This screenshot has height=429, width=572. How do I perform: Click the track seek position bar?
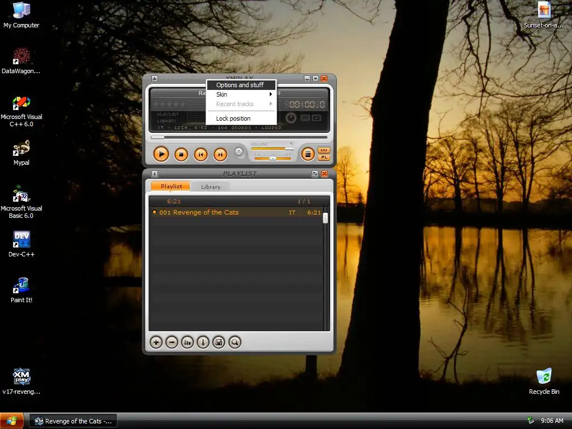pos(239,137)
